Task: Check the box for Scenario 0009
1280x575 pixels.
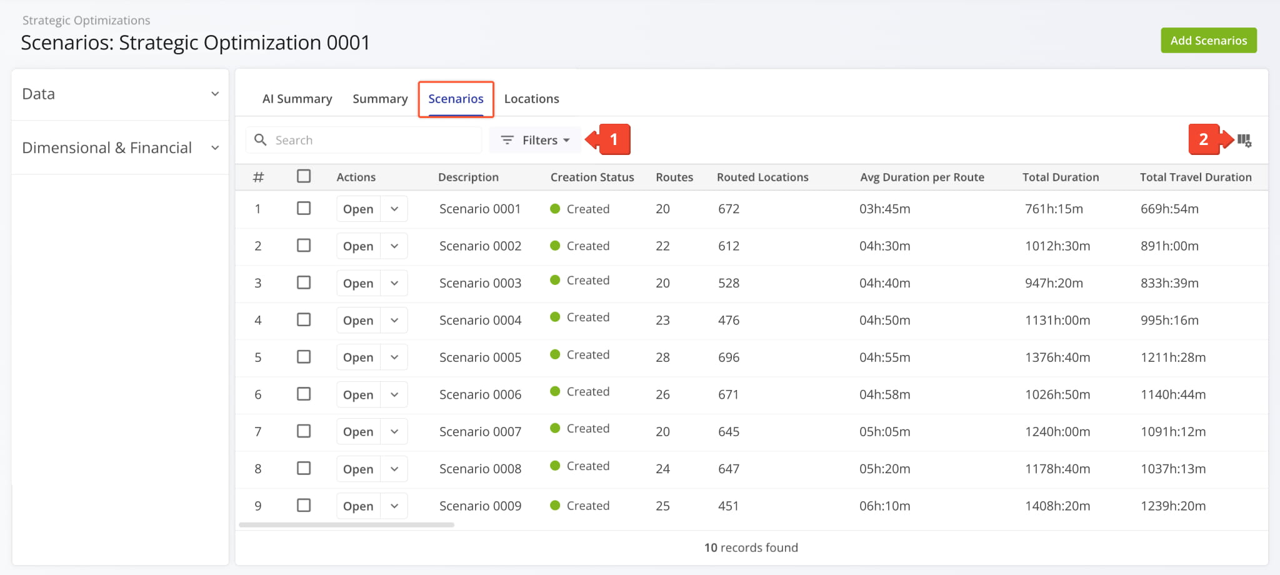Action: [304, 505]
